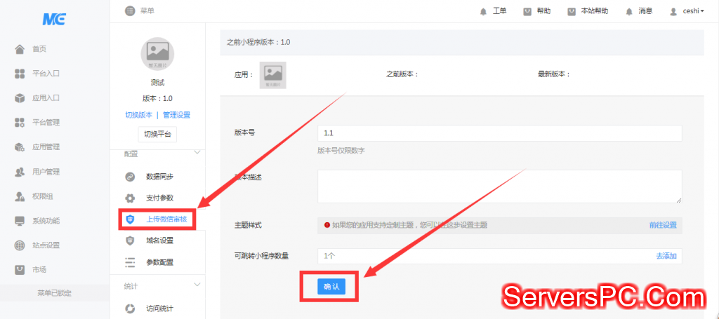Click the 权限组 lock icon

point(20,197)
